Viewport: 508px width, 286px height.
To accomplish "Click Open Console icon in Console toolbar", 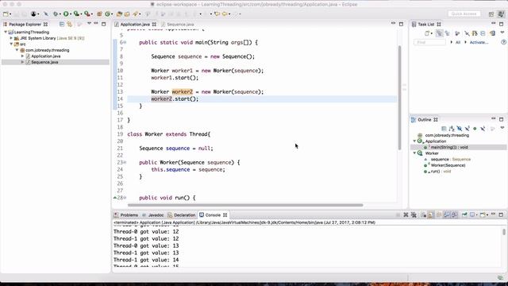I will point(483,215).
